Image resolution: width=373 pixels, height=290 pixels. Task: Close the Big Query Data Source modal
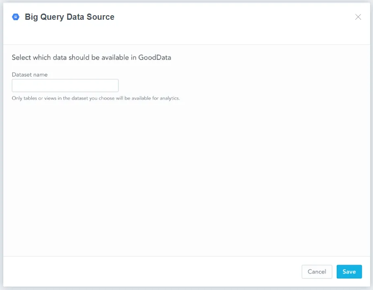358,17
